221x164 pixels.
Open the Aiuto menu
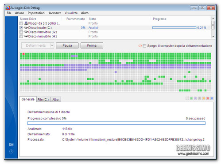[x=85, y=13]
